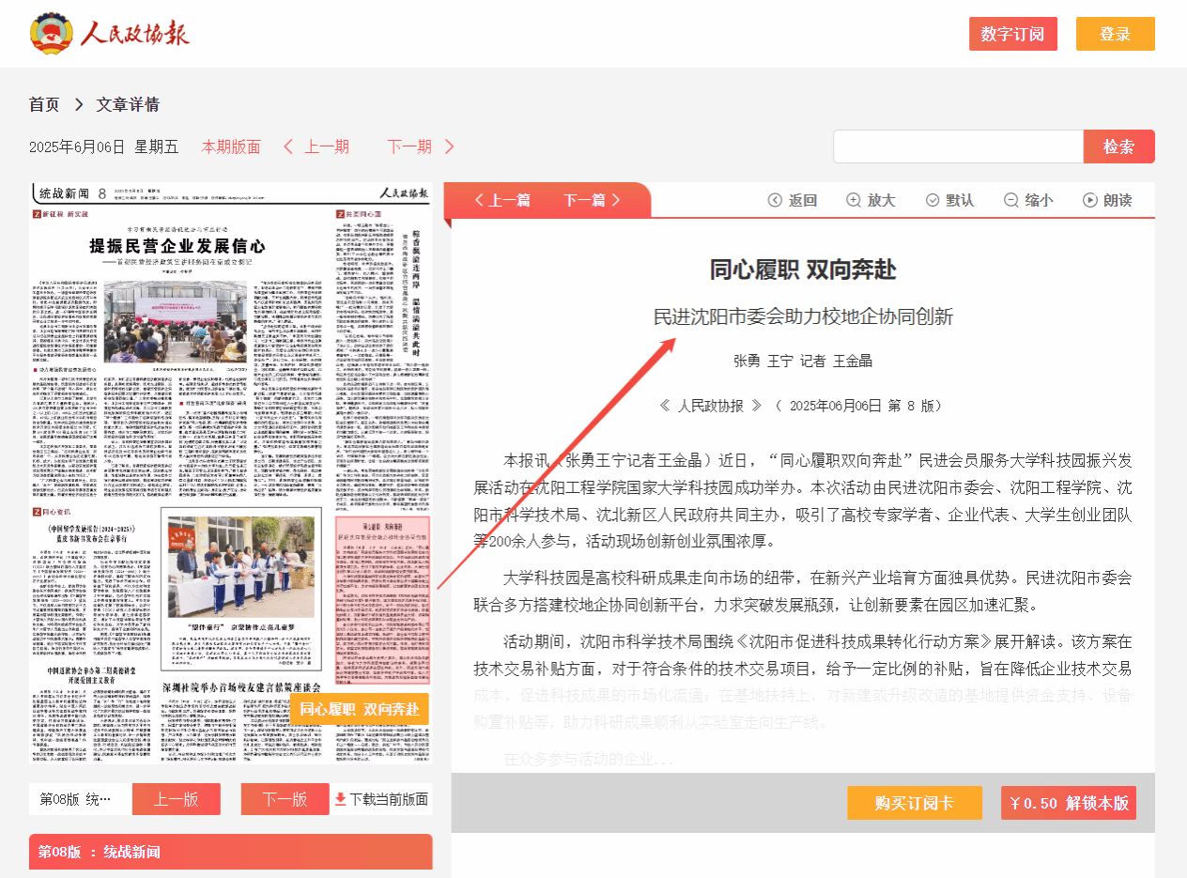Click the 数字订阅 button
Image resolution: width=1187 pixels, height=878 pixels.
point(1012,34)
